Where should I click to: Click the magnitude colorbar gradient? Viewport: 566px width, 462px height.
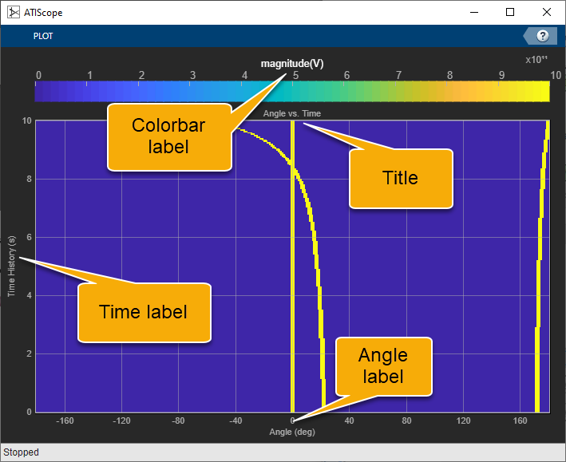coord(292,91)
